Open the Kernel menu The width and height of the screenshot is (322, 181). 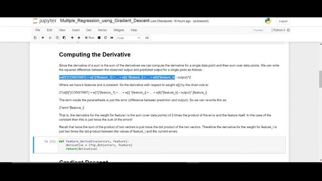pos(102,30)
